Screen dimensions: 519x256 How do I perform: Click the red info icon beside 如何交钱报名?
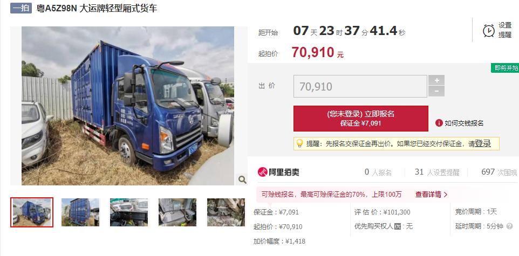pos(439,123)
